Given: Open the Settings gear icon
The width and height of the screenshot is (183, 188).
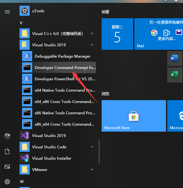Looking at the screenshot, I should [x=7, y=182].
